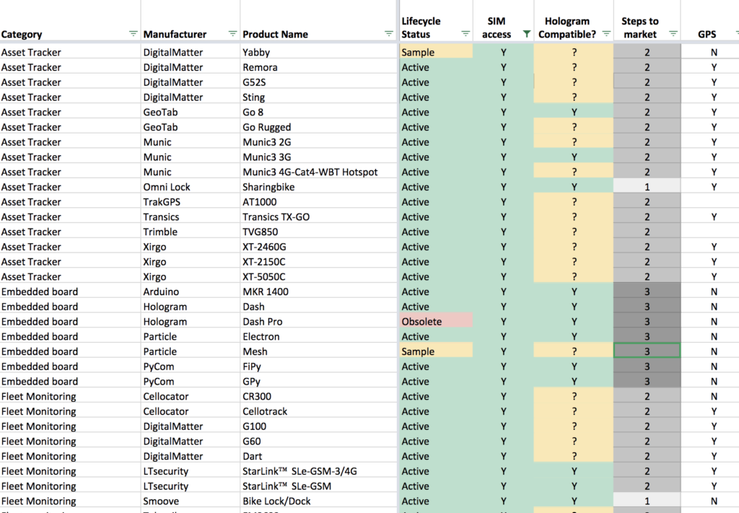
Task: Select the Sting product cell
Action: 318,97
